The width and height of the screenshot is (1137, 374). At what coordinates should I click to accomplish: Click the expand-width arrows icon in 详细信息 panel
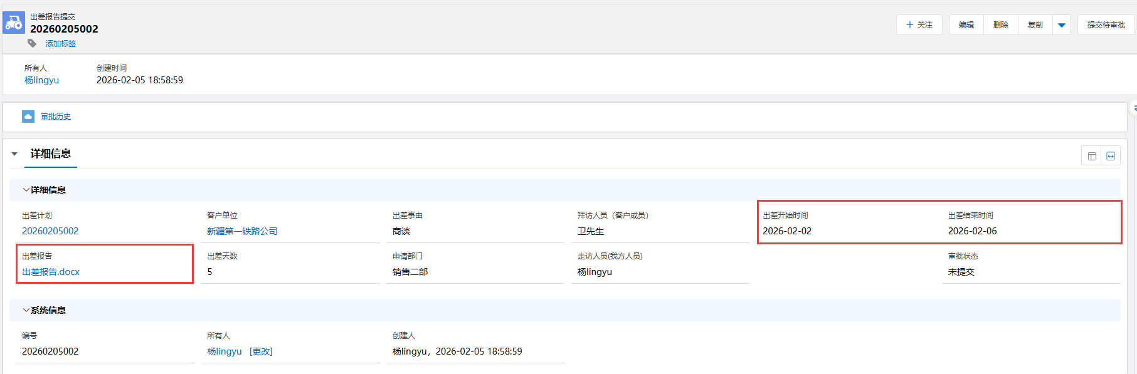1111,156
